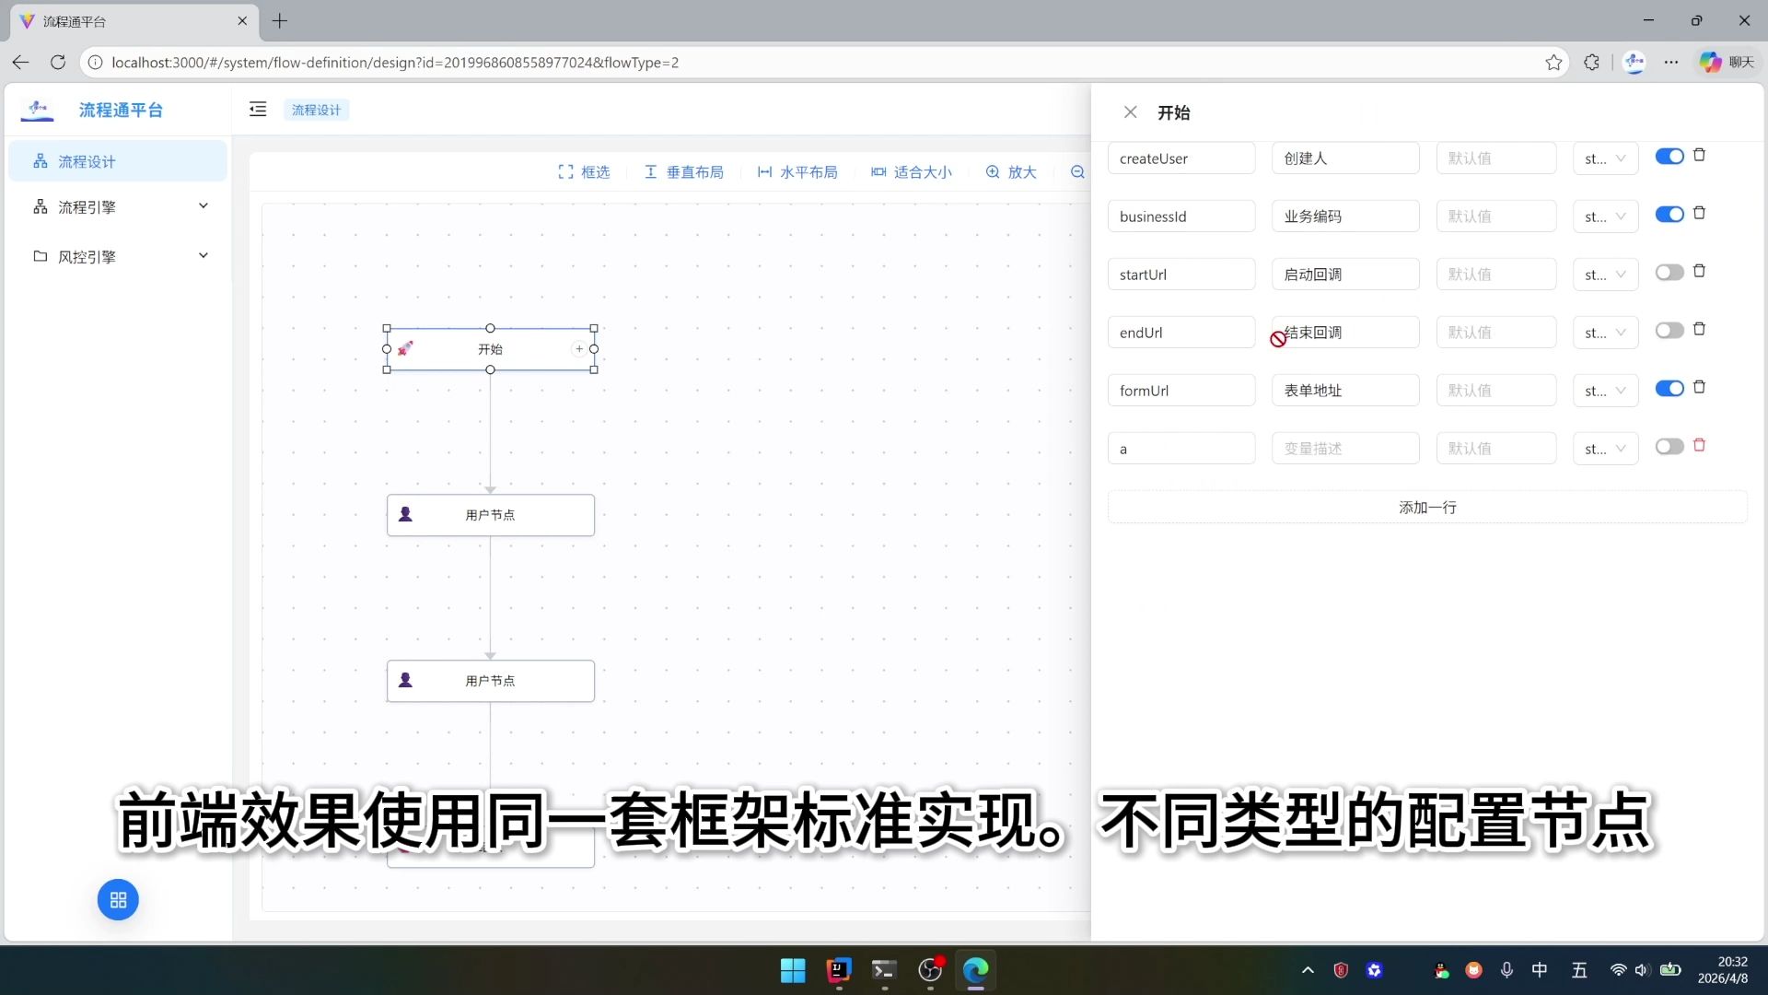This screenshot has height=995, width=1768.
Task: Open type dropdown for createUser row
Action: [1605, 158]
